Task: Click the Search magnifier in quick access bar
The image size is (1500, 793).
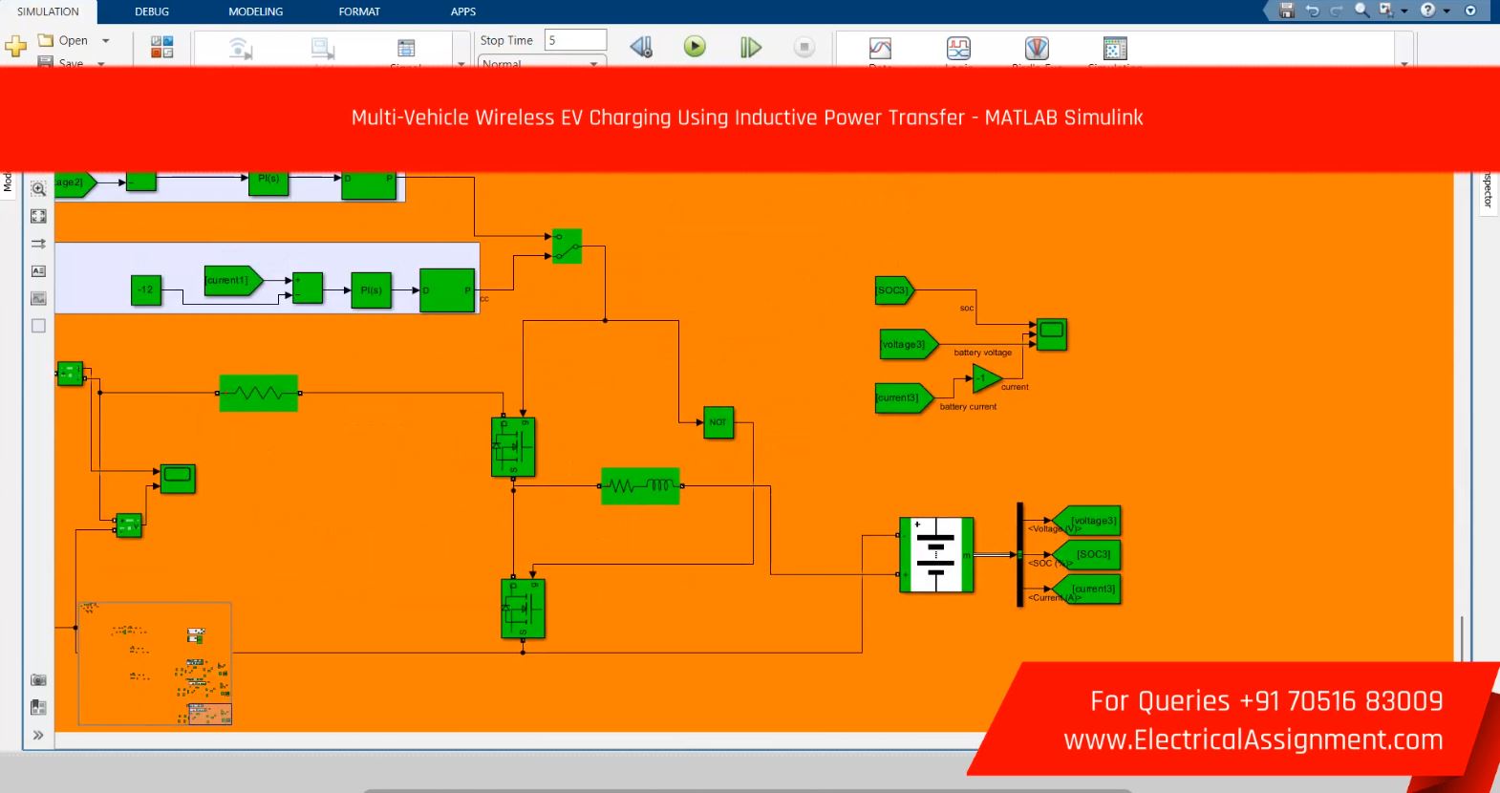Action: pyautogui.click(x=1361, y=11)
